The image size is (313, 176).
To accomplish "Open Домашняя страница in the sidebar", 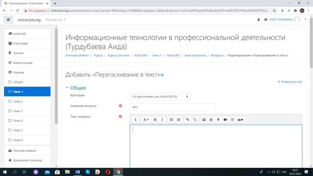I will 27,160.
